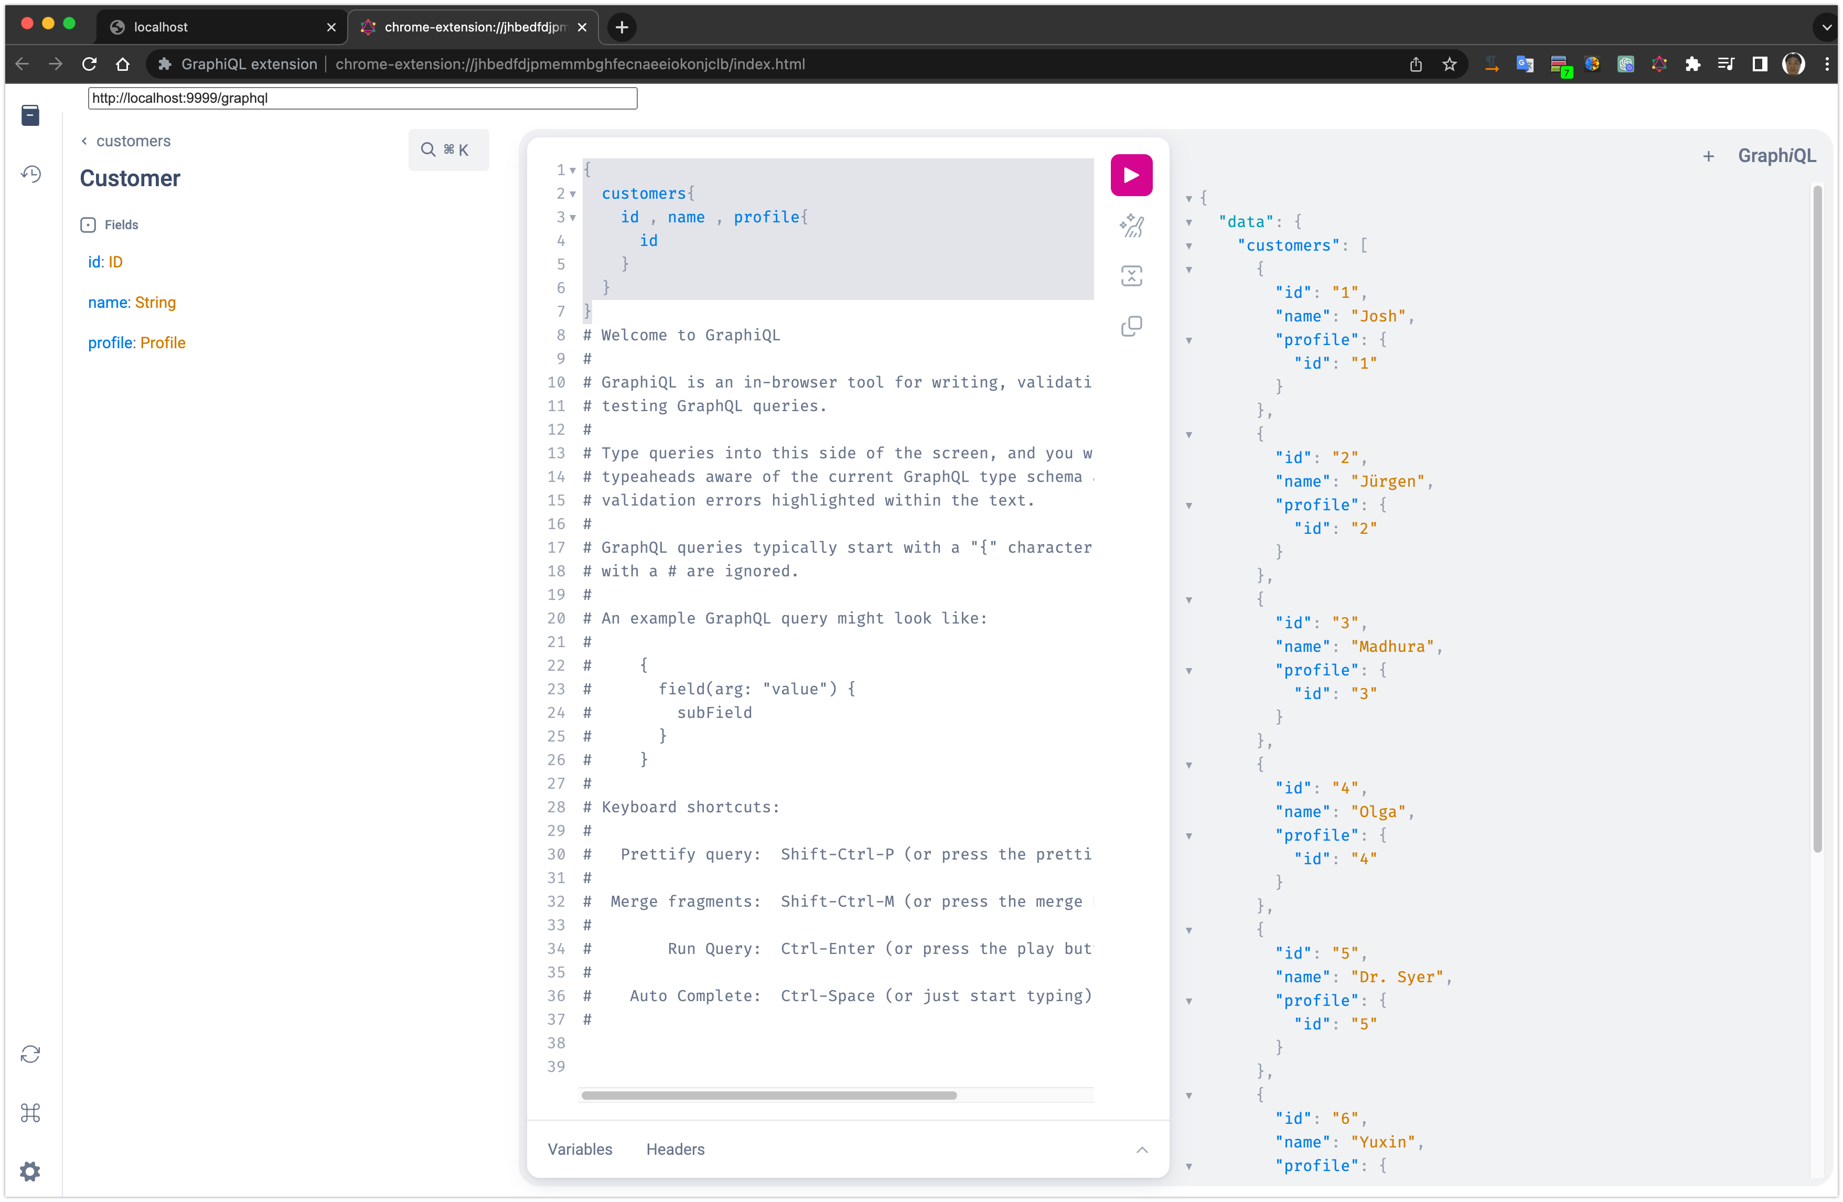Viewport: 1843px width, 1202px height.
Task: Open the Profile type link
Action: coord(163,342)
